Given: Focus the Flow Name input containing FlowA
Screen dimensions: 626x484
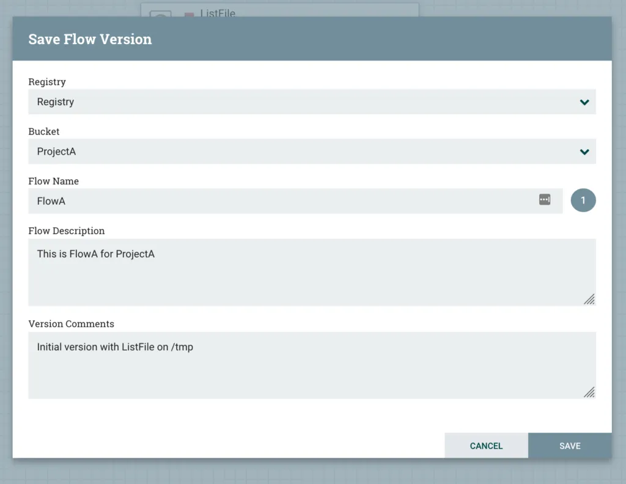Looking at the screenshot, I should pyautogui.click(x=281, y=201).
